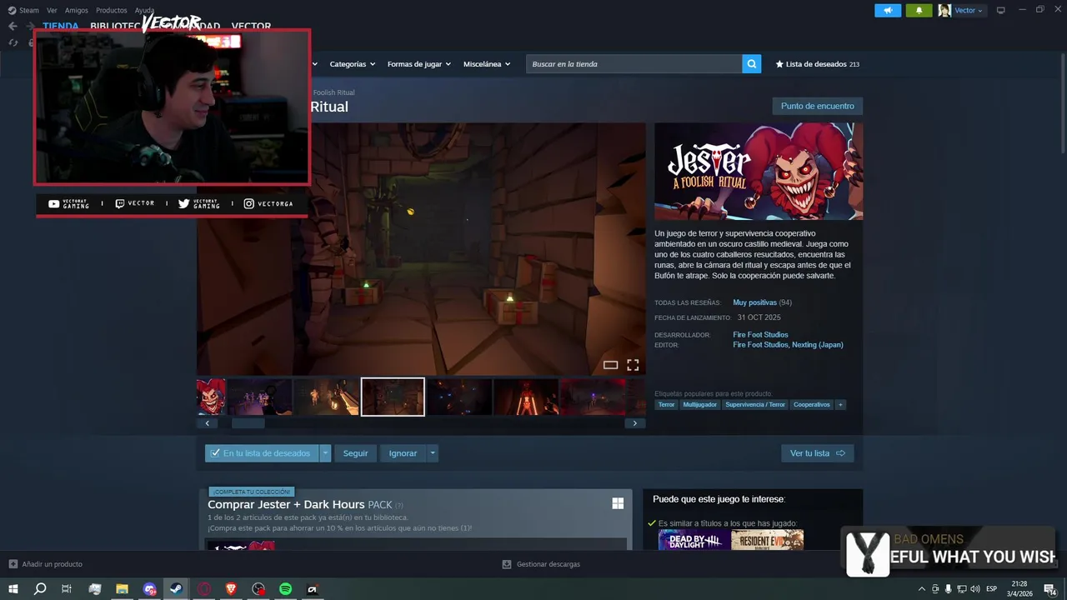Screen dimensions: 1067x600
Task: Open the green notifications bell
Action: pyautogui.click(x=919, y=10)
